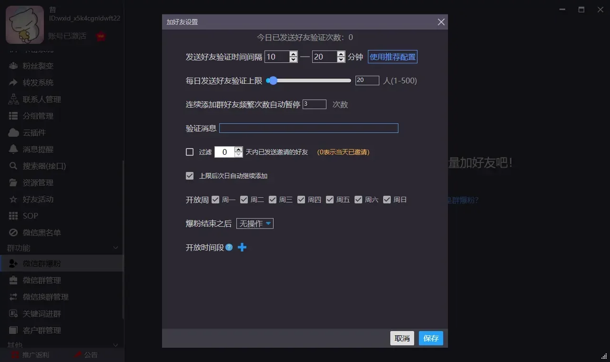Collapse the 群功能 section chevron
Screen dimensions: 610x362
(115, 248)
